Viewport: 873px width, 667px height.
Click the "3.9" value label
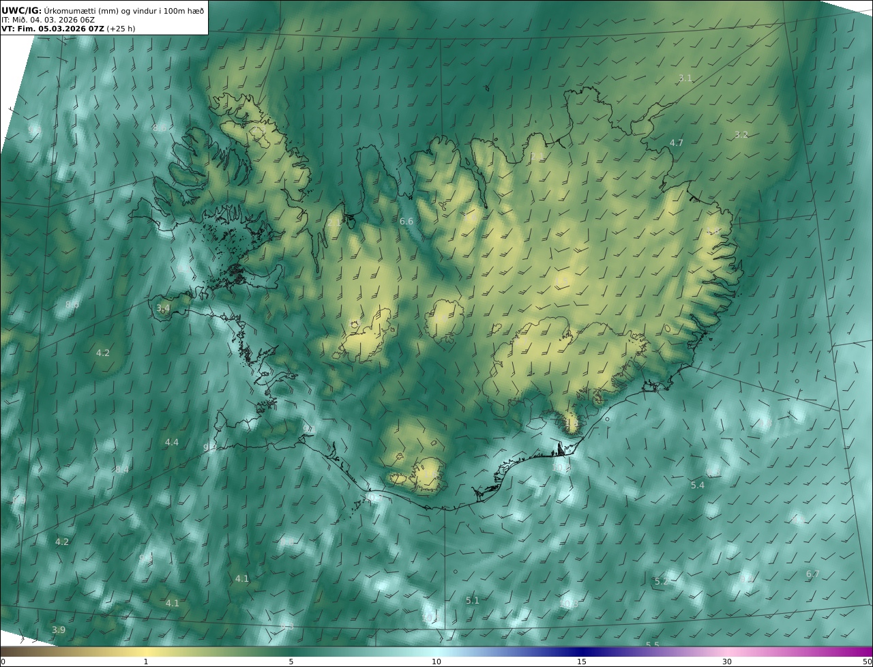(x=59, y=630)
